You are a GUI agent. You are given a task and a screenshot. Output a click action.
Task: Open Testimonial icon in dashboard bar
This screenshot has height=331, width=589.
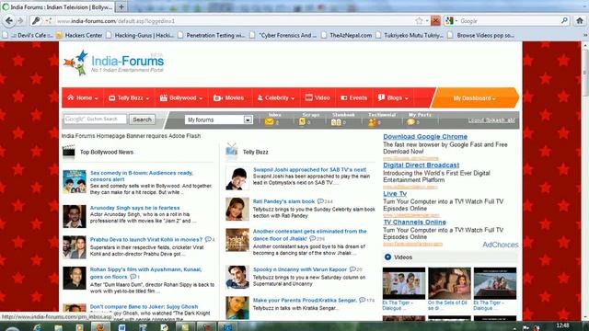(x=372, y=122)
